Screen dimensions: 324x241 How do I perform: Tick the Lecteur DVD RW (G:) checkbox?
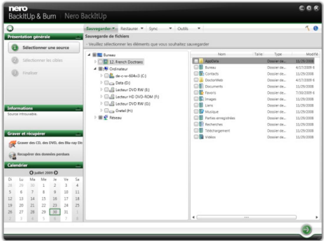107,103
